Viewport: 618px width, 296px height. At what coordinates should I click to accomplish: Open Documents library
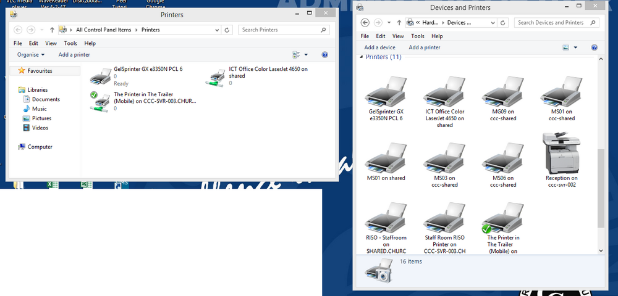[x=46, y=99]
